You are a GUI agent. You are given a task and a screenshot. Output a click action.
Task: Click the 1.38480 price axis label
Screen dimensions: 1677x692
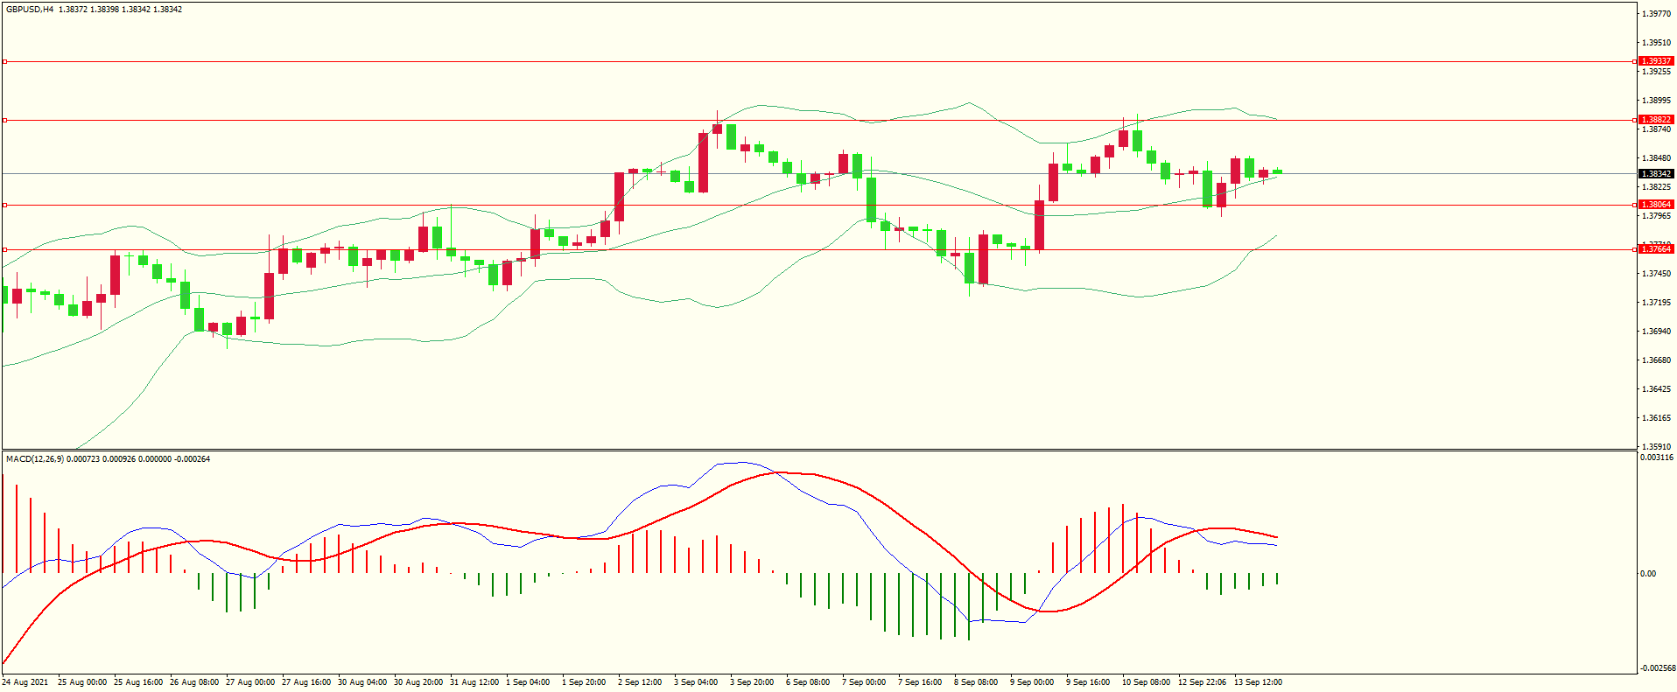pos(1656,158)
